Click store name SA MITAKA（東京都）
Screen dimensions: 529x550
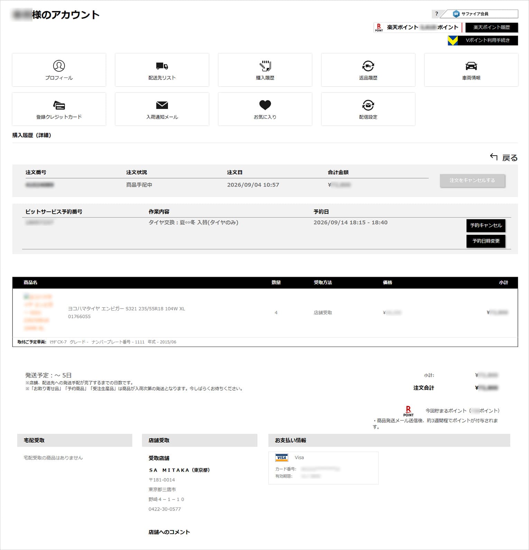[x=179, y=470]
